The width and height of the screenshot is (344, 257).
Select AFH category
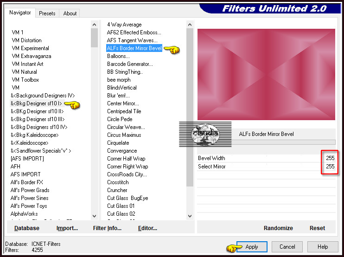tap(15, 167)
